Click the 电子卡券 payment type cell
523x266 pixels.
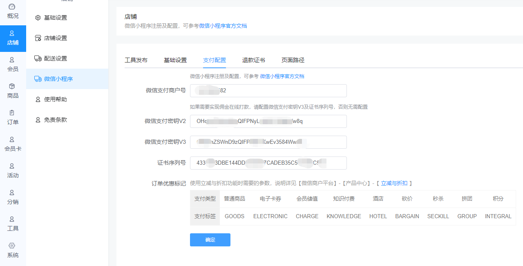(270, 199)
